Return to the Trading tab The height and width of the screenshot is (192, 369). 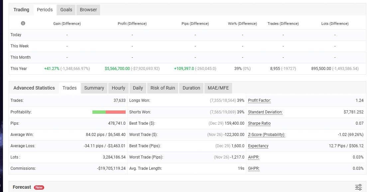click(x=21, y=10)
